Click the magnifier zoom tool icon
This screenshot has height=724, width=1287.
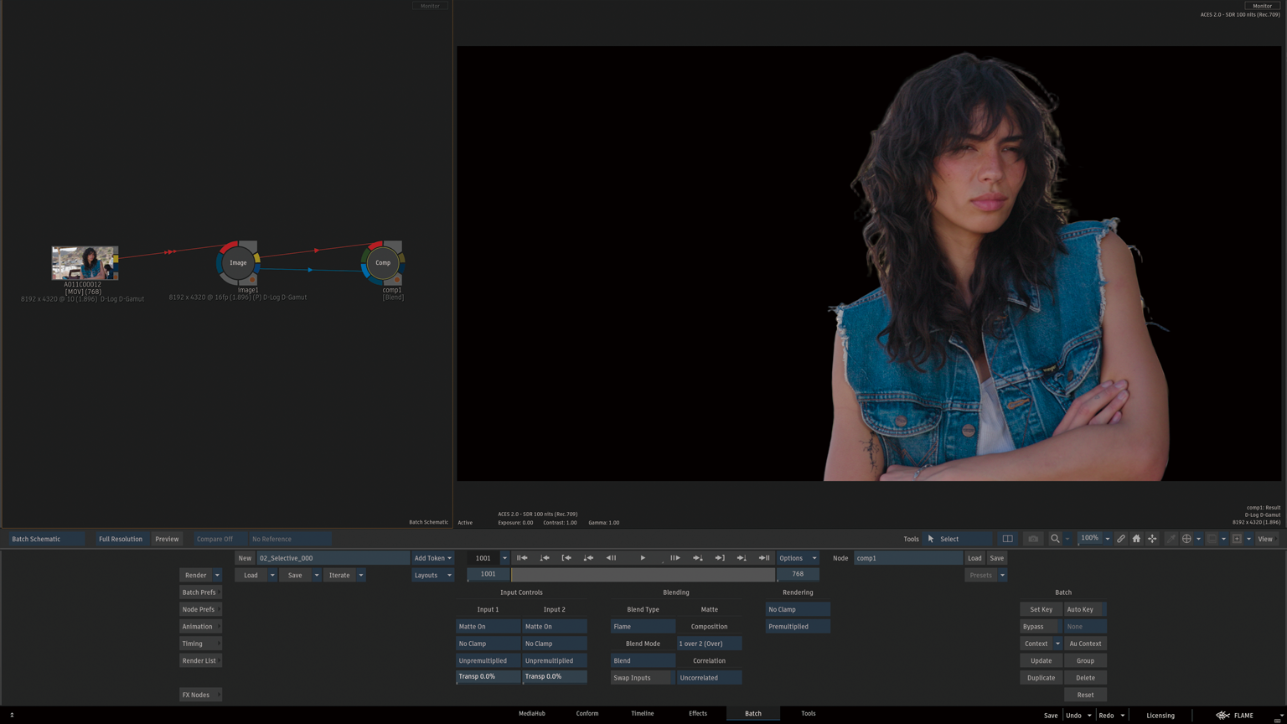pos(1055,539)
